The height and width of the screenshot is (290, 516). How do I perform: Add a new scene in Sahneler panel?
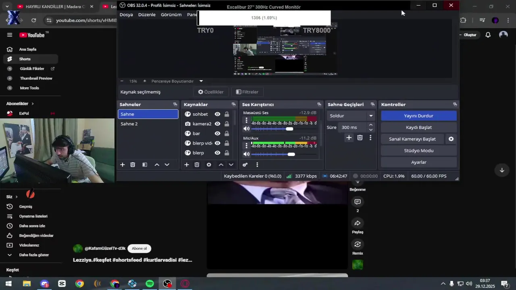pos(123,165)
